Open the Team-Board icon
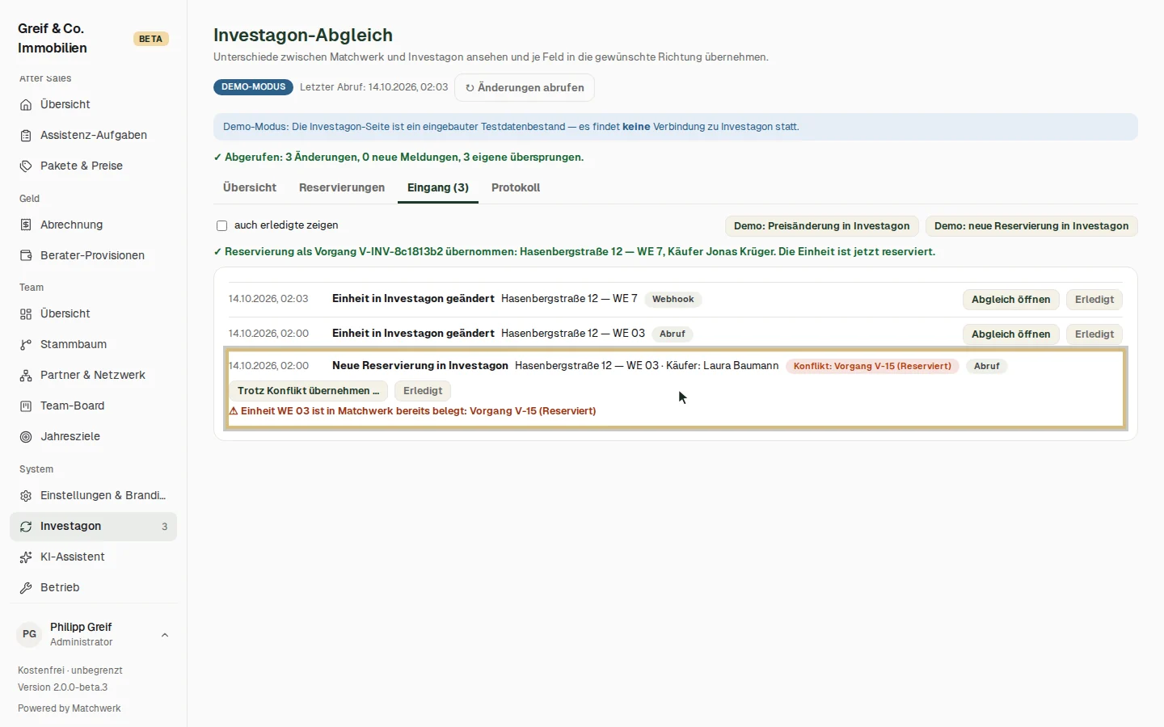This screenshot has height=727, width=1164. point(26,406)
